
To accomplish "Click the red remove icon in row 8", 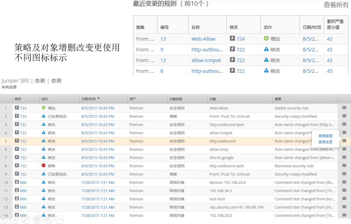I will click(x=44, y=166).
